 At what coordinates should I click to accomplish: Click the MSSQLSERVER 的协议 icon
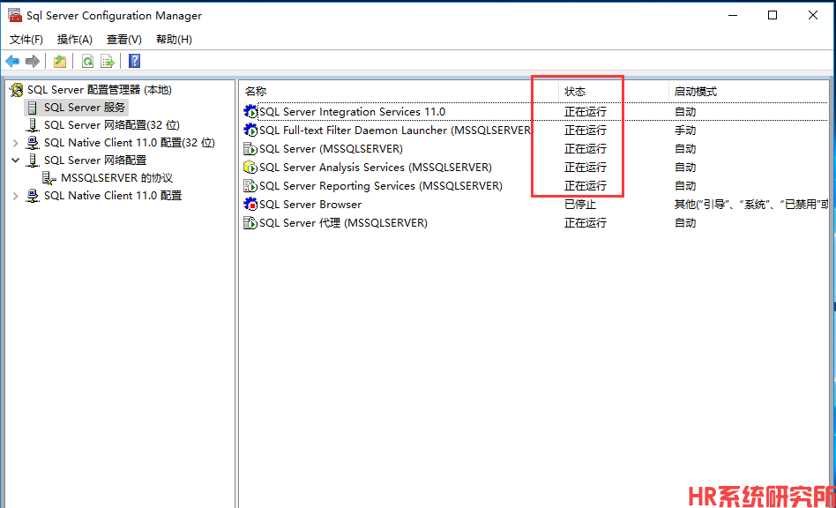49,178
